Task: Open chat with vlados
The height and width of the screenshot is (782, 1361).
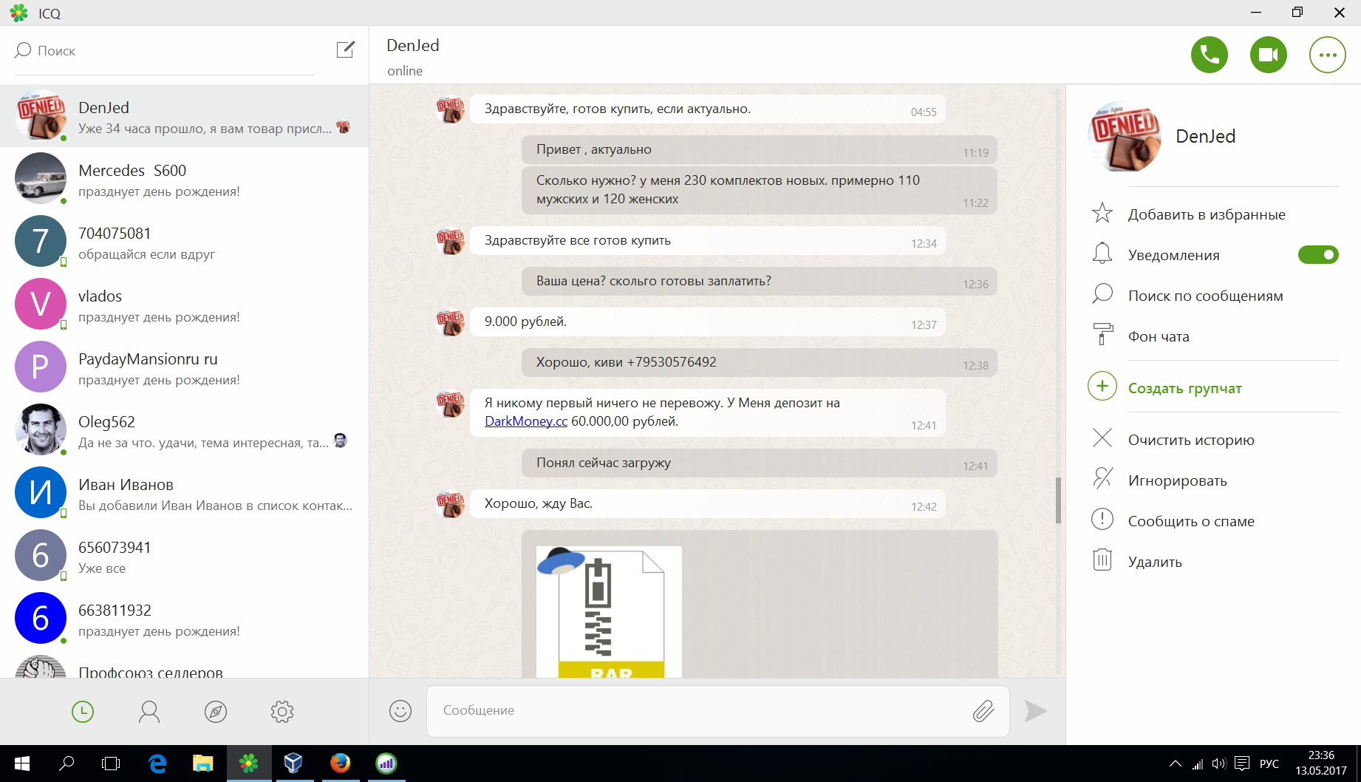Action: pyautogui.click(x=185, y=305)
